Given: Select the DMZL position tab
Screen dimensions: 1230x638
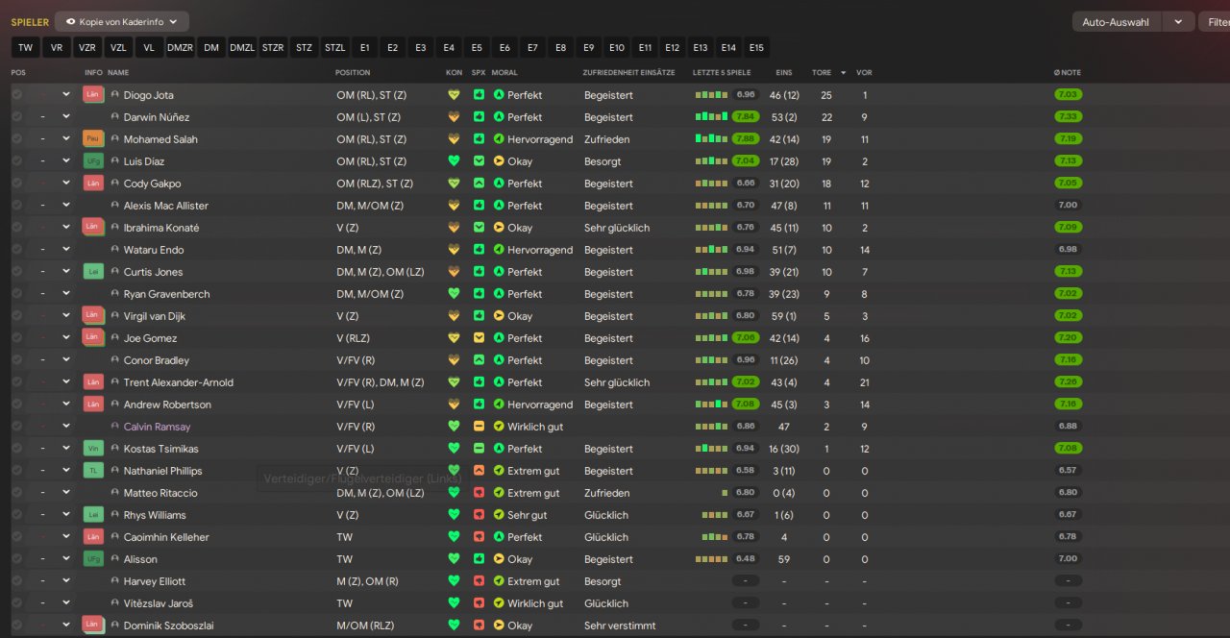Looking at the screenshot, I should pyautogui.click(x=242, y=47).
